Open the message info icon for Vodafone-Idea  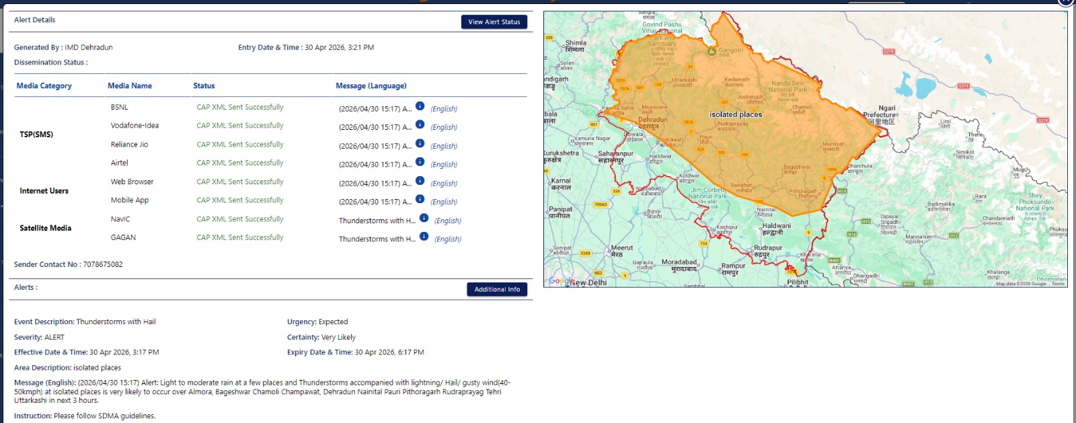tap(420, 124)
